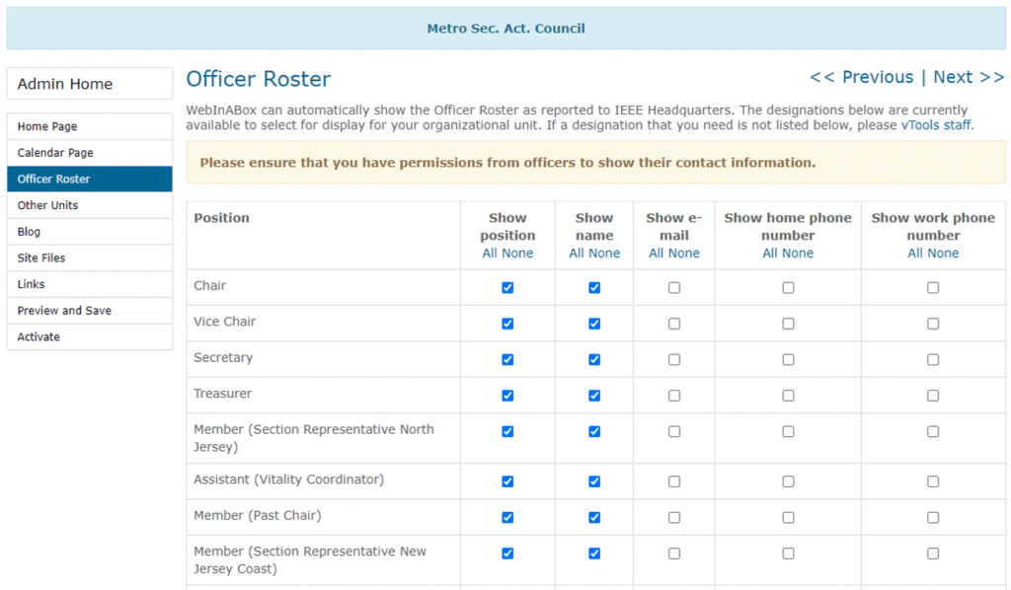Enable Show e-mail for Member (Past Chair)
Screen dimensions: 1011x590
tap(673, 517)
